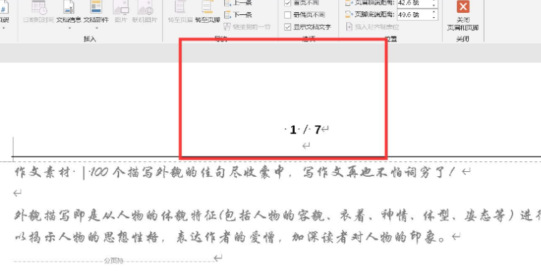Image resolution: width=541 pixels, height=271 pixels.
Task: Increase 页脚底端距离 with up arrow
Action: 434,12
